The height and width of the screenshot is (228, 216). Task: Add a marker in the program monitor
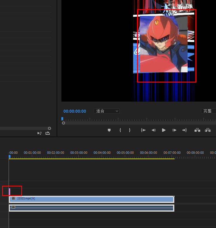click(x=109, y=130)
